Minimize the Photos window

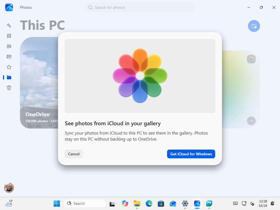pos(249,7)
